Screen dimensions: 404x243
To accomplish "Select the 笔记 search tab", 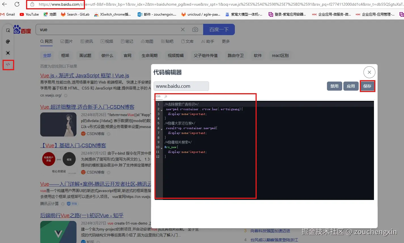I will [127, 41].
